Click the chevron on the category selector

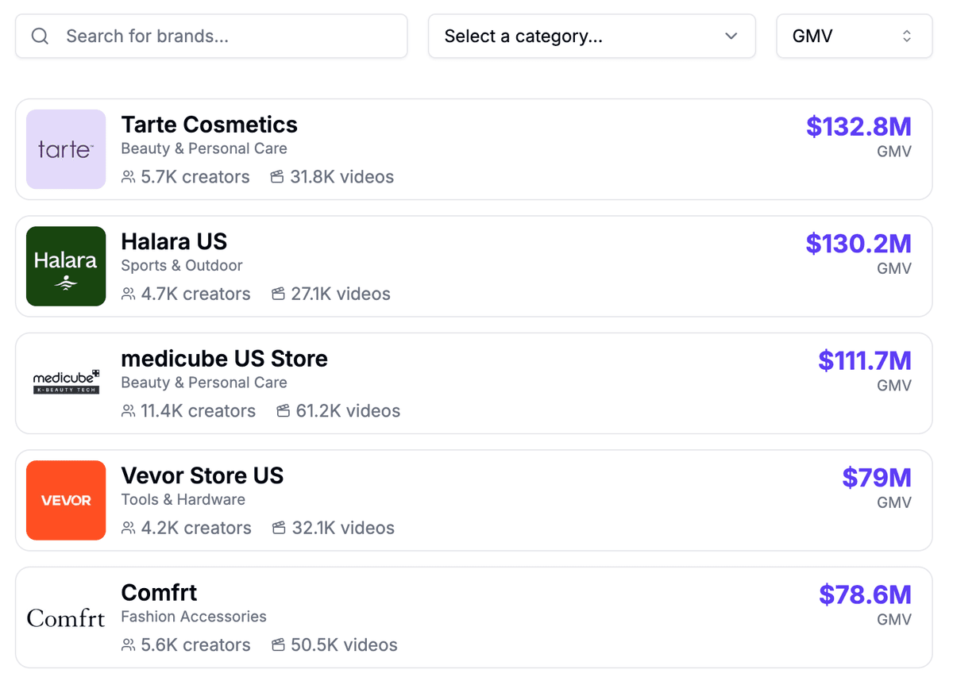pos(731,36)
